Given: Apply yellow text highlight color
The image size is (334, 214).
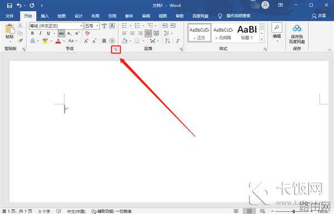Looking at the screenshot, I should 45,41.
